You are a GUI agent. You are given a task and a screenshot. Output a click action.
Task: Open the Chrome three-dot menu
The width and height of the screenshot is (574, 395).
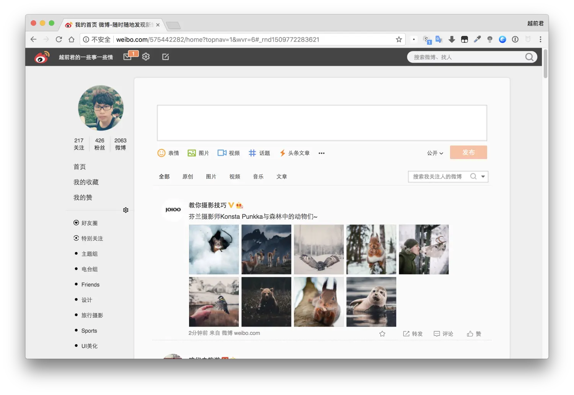(540, 39)
